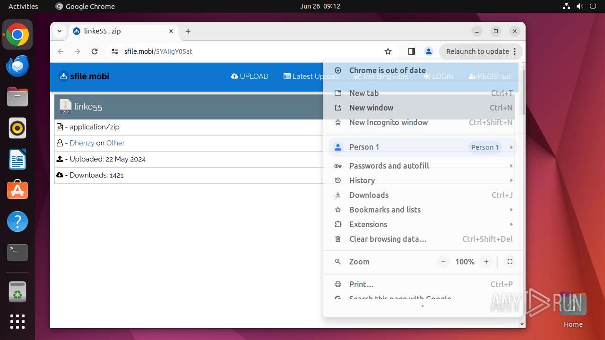Go back using the back arrow
Screen dimensions: 605x340
[x=60, y=51]
